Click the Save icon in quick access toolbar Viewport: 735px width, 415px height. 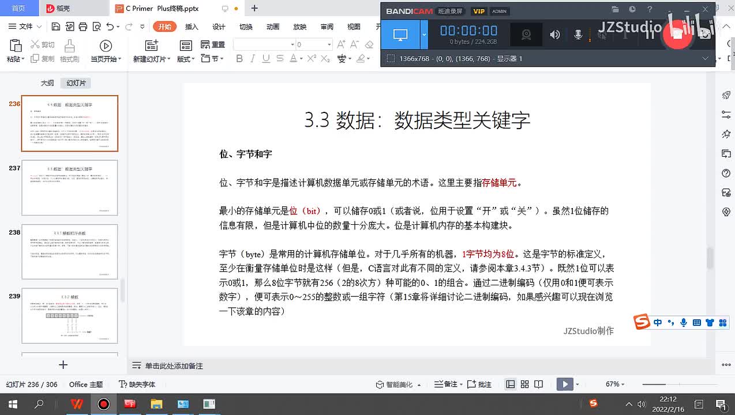click(x=56, y=27)
